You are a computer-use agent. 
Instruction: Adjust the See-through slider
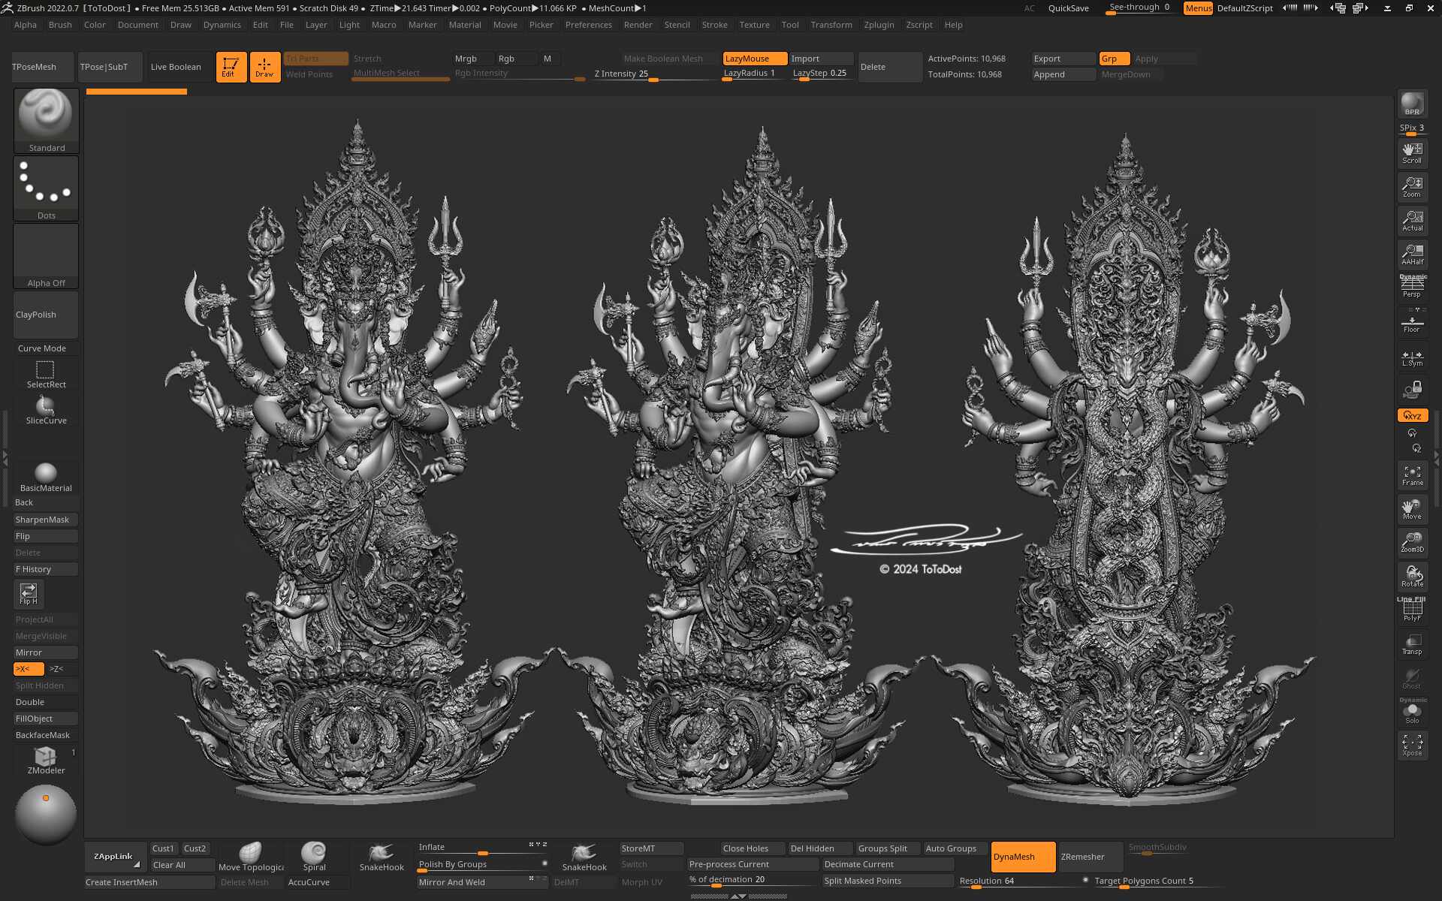1140,8
